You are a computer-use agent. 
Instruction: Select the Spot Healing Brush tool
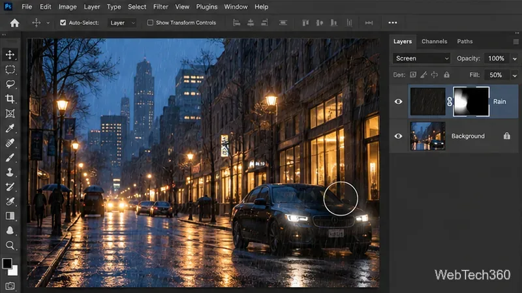click(x=10, y=142)
